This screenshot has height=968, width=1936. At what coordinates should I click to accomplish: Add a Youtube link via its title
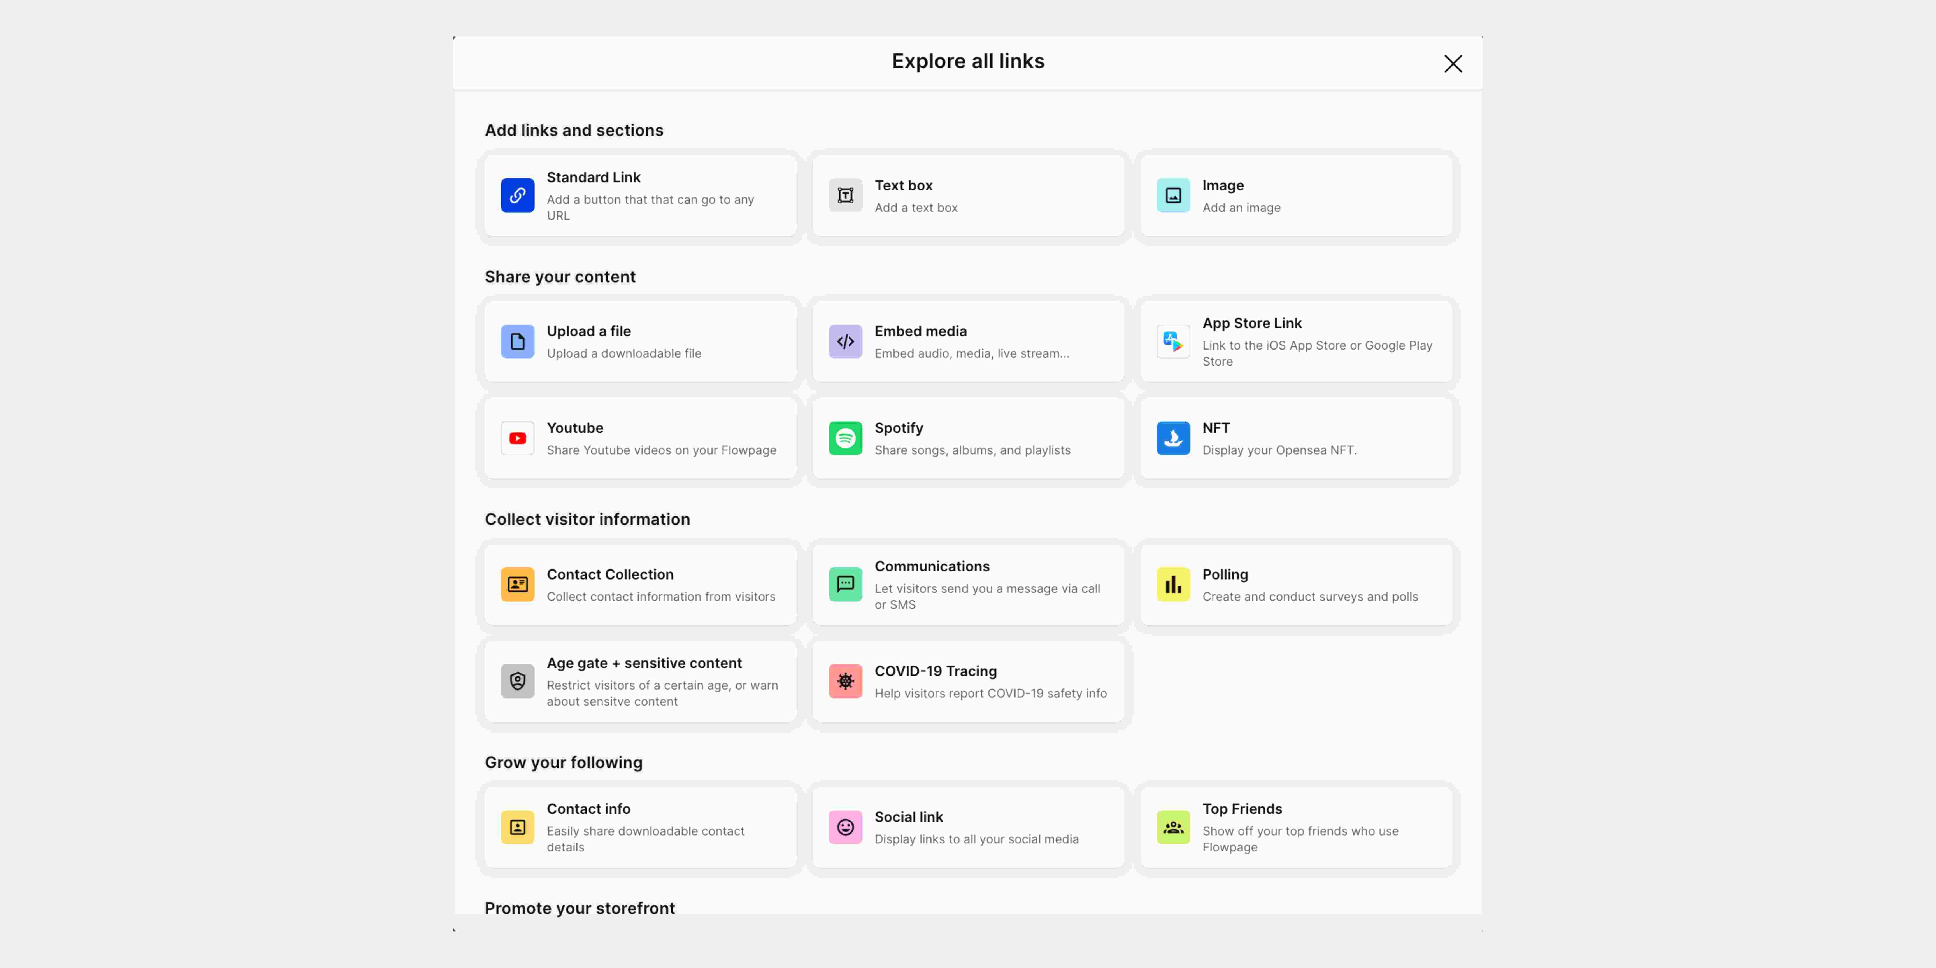[x=575, y=428]
